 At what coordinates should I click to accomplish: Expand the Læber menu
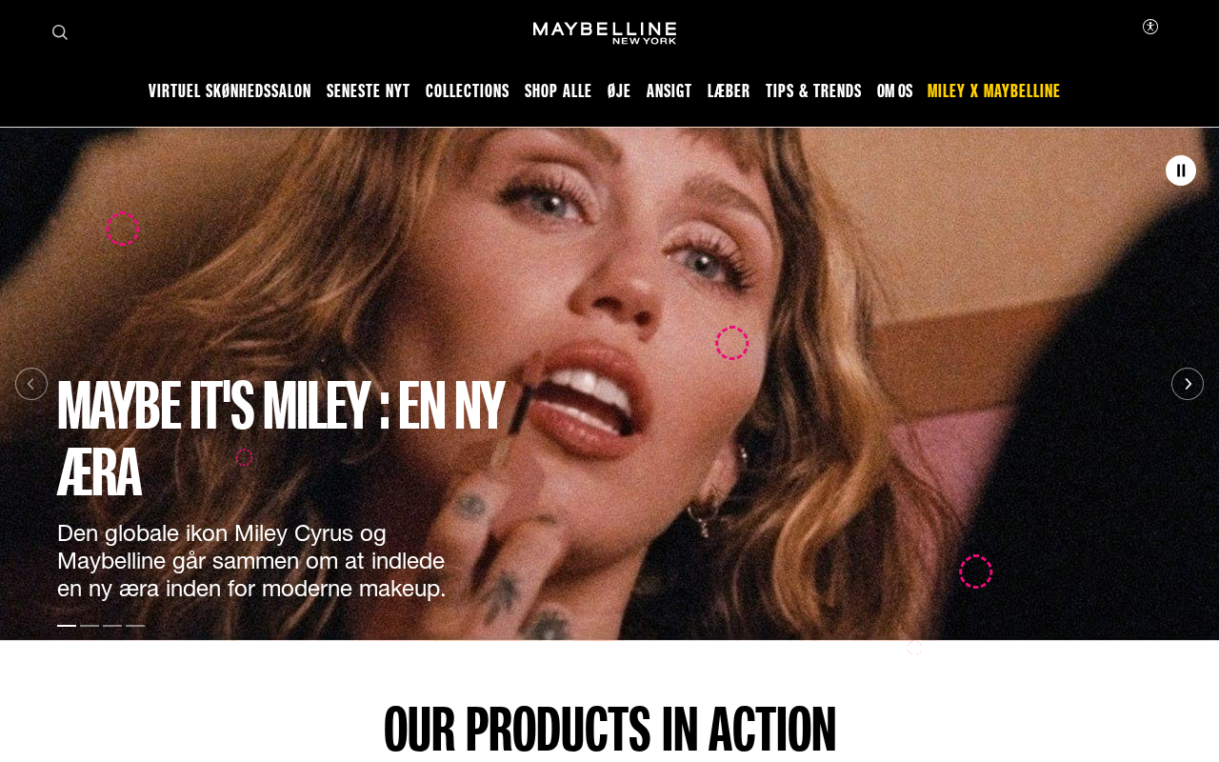[729, 91]
